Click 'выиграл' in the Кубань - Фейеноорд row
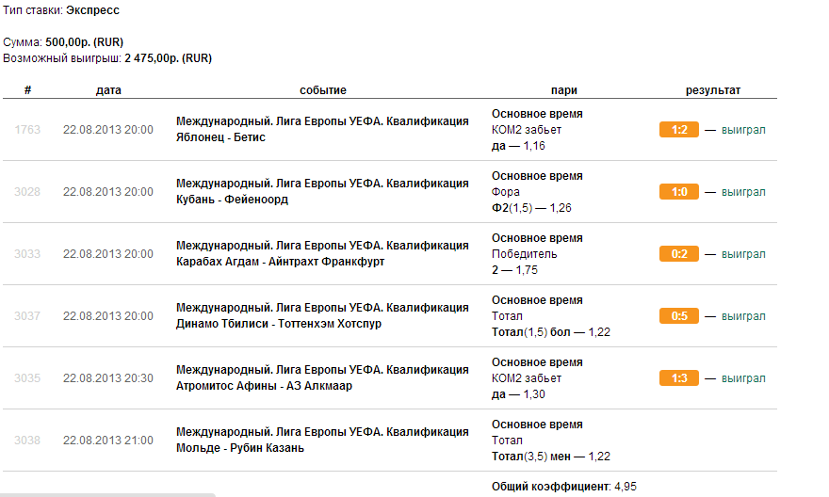This screenshot has height=497, width=829. (743, 192)
